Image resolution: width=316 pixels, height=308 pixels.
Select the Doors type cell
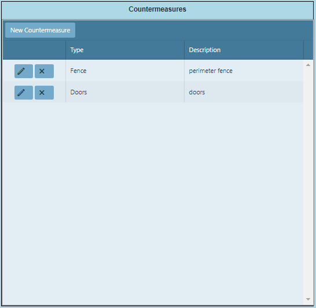[125, 92]
